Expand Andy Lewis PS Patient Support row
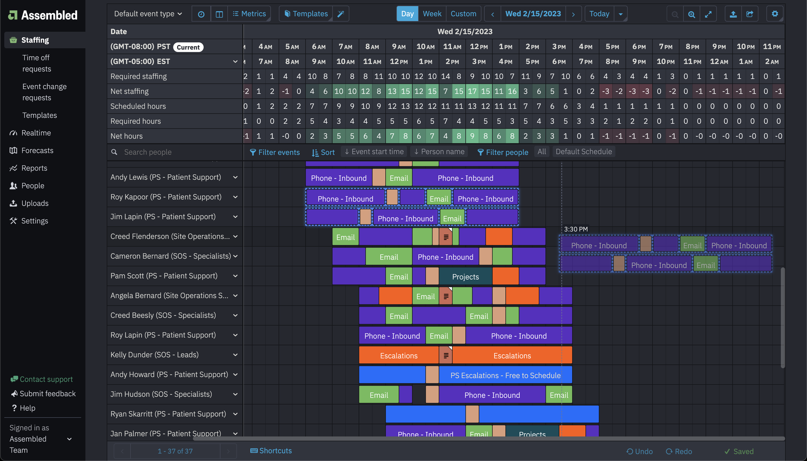 tap(236, 177)
